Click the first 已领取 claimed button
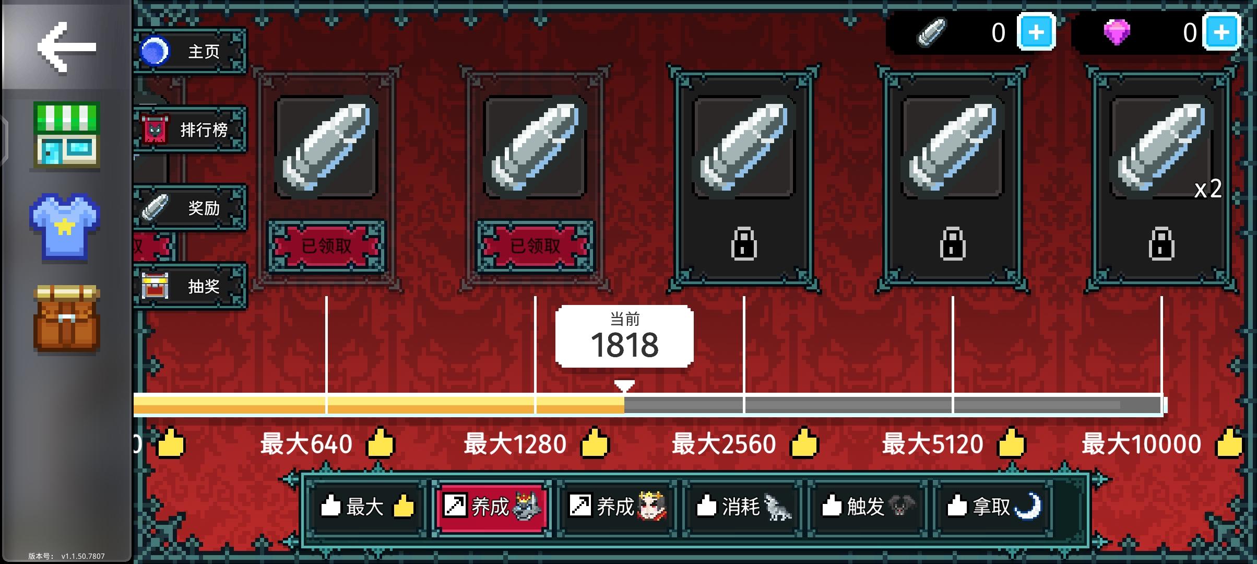The height and width of the screenshot is (564, 1257). 327,245
